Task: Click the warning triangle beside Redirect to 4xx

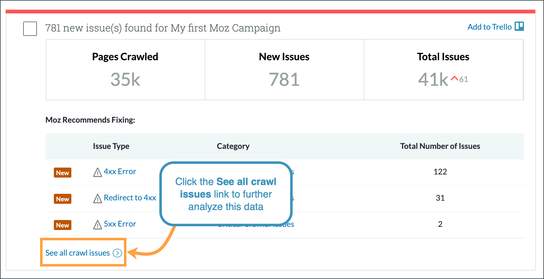Action: (97, 198)
